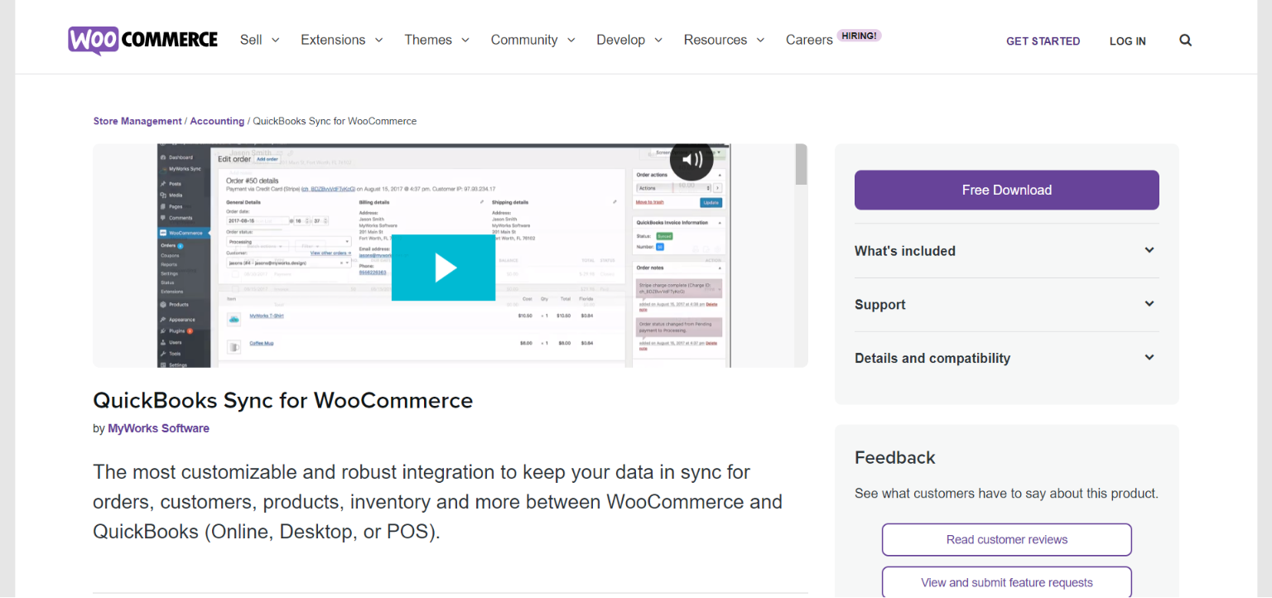The width and height of the screenshot is (1272, 598).
Task: Open the Resources menu
Action: coord(725,40)
